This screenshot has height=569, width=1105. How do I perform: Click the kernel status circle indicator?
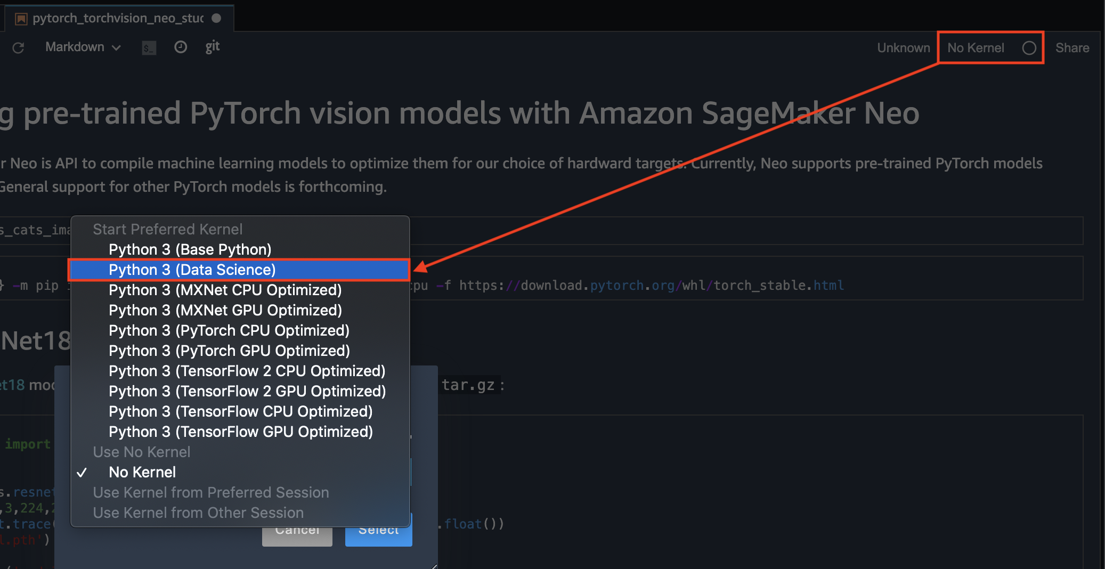(x=1029, y=48)
